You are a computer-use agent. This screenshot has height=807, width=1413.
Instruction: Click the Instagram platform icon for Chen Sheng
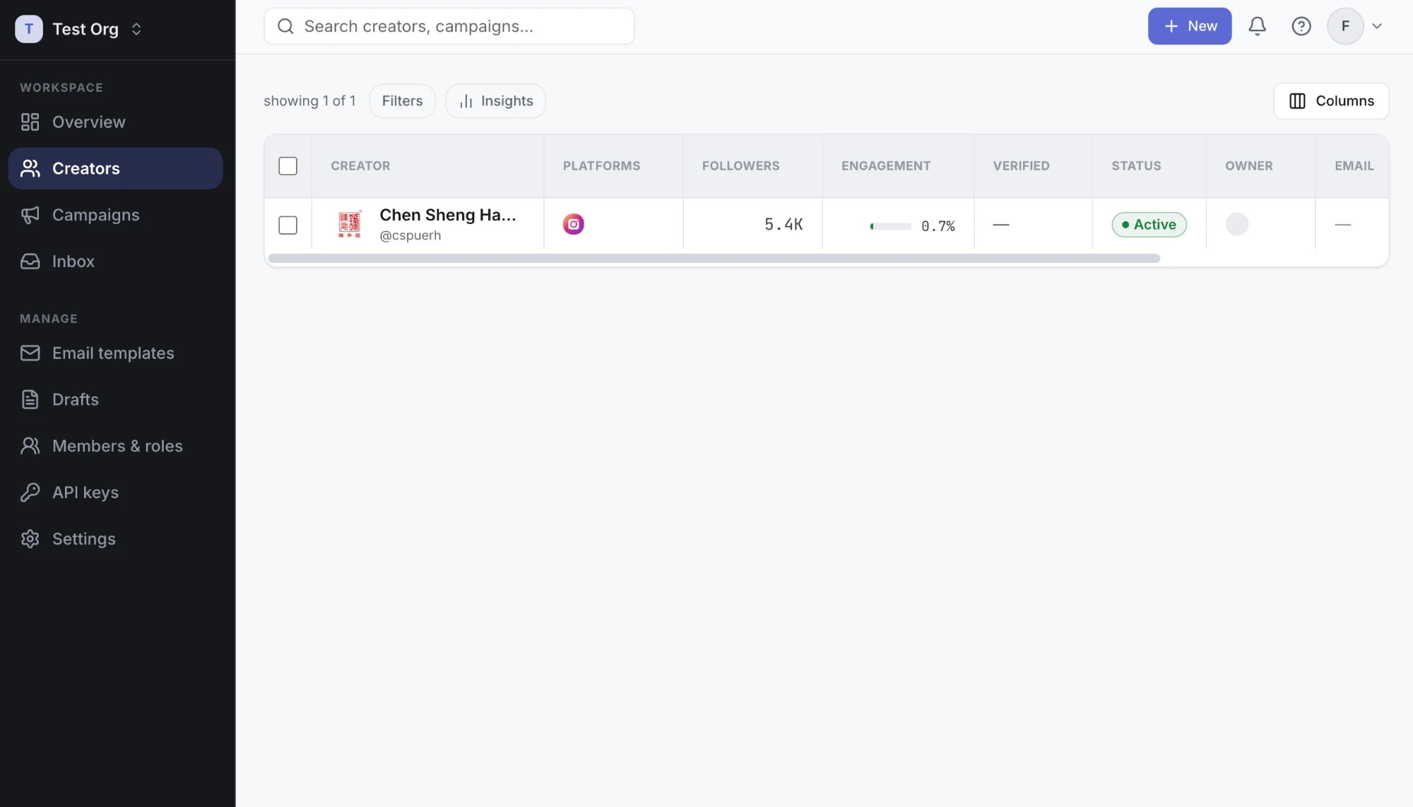click(x=573, y=224)
